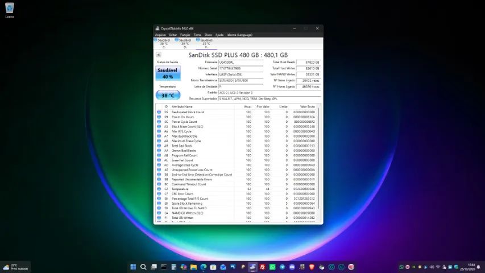Select the Min W/E Cycle row

tap(237, 131)
